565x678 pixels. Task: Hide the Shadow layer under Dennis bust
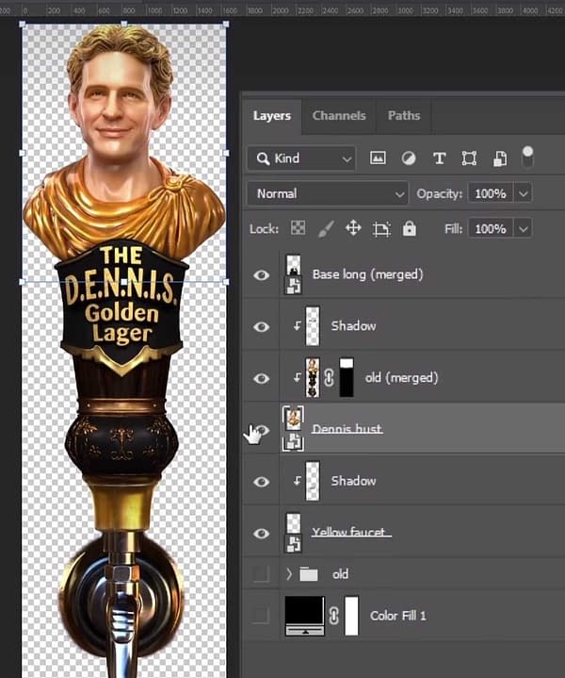click(x=262, y=482)
